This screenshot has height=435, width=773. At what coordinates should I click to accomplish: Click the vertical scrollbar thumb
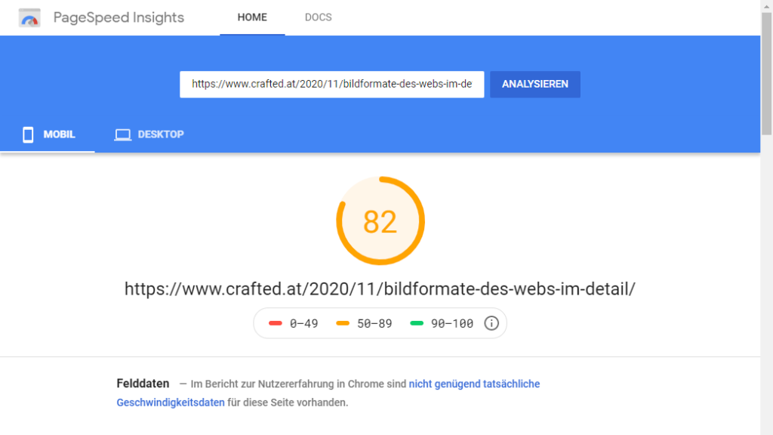(x=767, y=73)
